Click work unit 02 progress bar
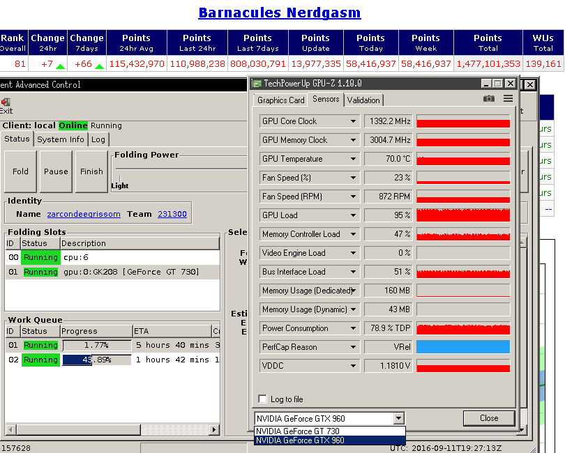The width and height of the screenshot is (565, 453). pyautogui.click(x=96, y=360)
